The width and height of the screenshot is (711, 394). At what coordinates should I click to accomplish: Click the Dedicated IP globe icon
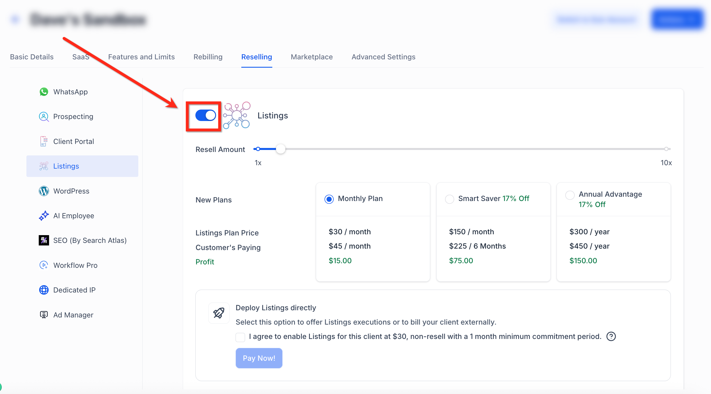(x=44, y=290)
